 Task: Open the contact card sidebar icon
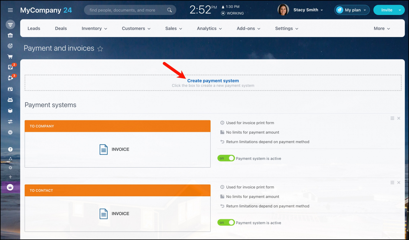pyautogui.click(x=10, y=89)
